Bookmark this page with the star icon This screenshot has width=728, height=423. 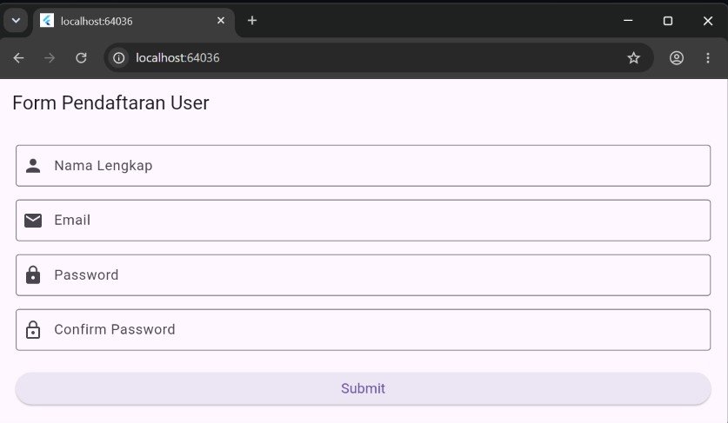[633, 58]
